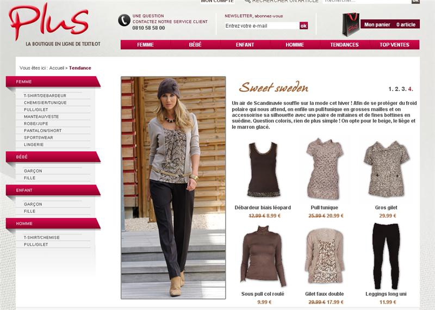Open the Leggings long uni product image
Screen dimensions: 435x310
pyautogui.click(x=386, y=256)
